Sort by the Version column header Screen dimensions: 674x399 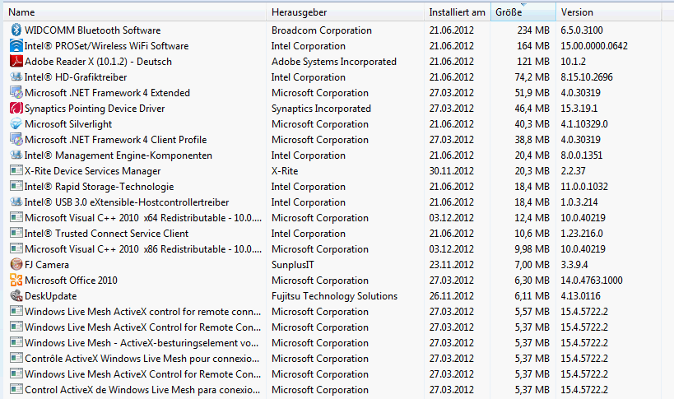click(x=577, y=12)
